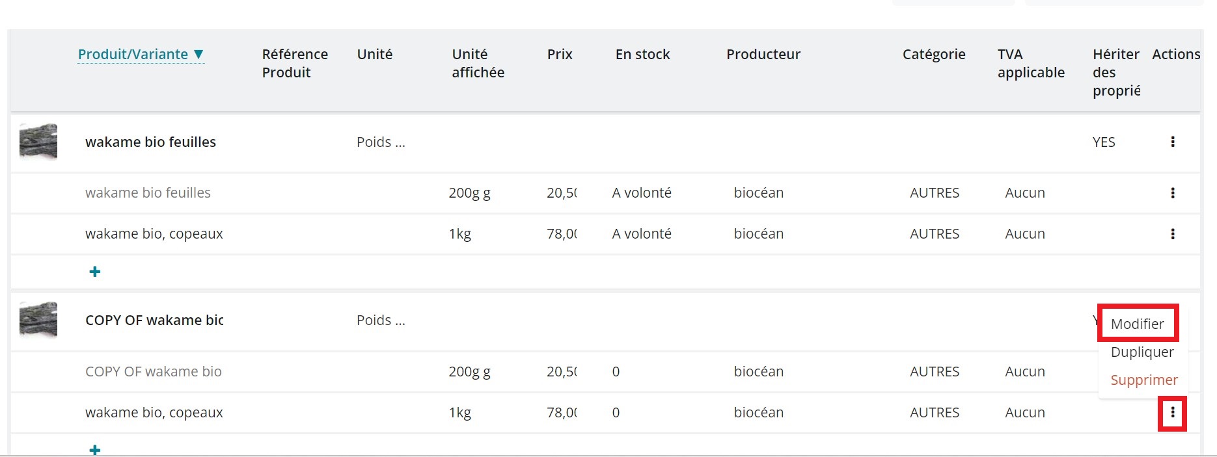Image resolution: width=1217 pixels, height=457 pixels.
Task: Click the COPY OF wakame bio product name
Action: (154, 320)
